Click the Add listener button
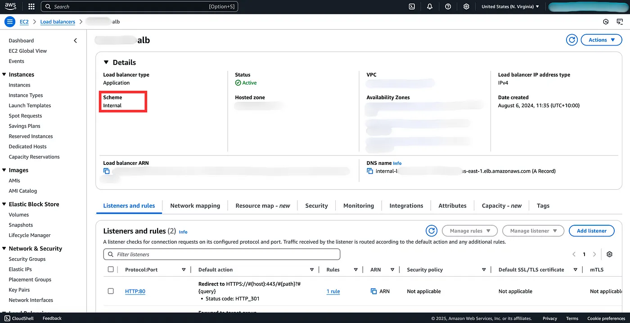The image size is (630, 323). 592,231
